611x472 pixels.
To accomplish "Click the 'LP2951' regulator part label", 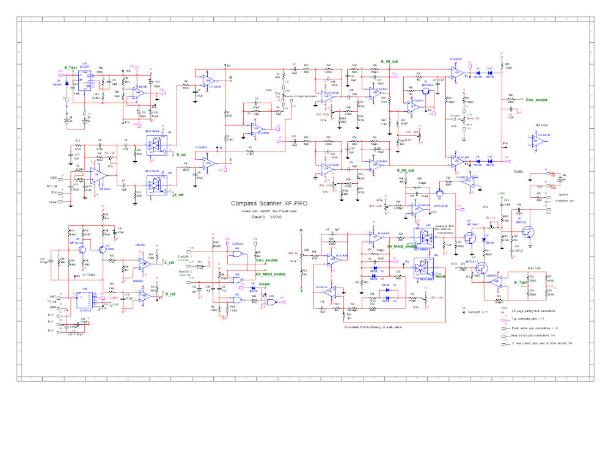I will 84,66.
